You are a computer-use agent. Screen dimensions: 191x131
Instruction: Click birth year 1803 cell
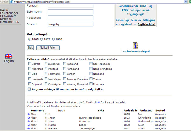click(127, 118)
